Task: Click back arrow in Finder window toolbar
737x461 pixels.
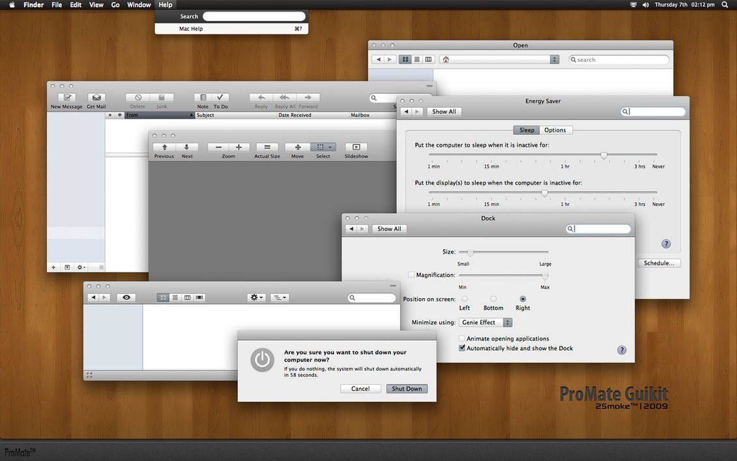Action: [x=93, y=297]
